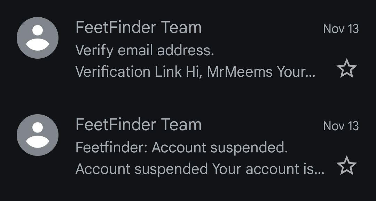The image size is (376, 201).
Task: Star the Verify email address message
Action: click(346, 68)
